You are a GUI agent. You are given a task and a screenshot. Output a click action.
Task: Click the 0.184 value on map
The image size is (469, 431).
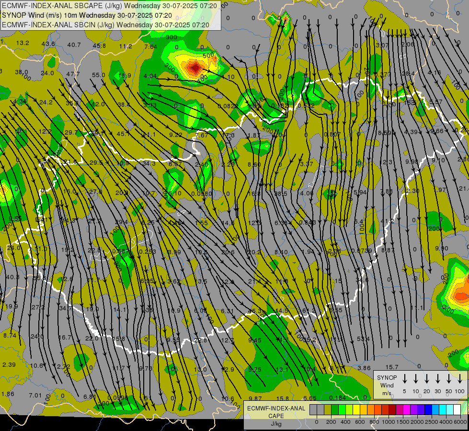click(x=337, y=397)
